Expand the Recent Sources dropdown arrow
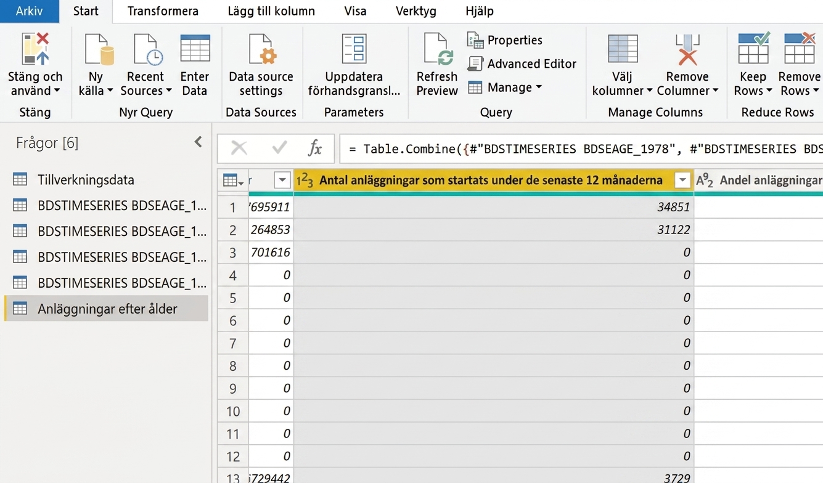Screen dimensions: 823x483 click(x=168, y=91)
